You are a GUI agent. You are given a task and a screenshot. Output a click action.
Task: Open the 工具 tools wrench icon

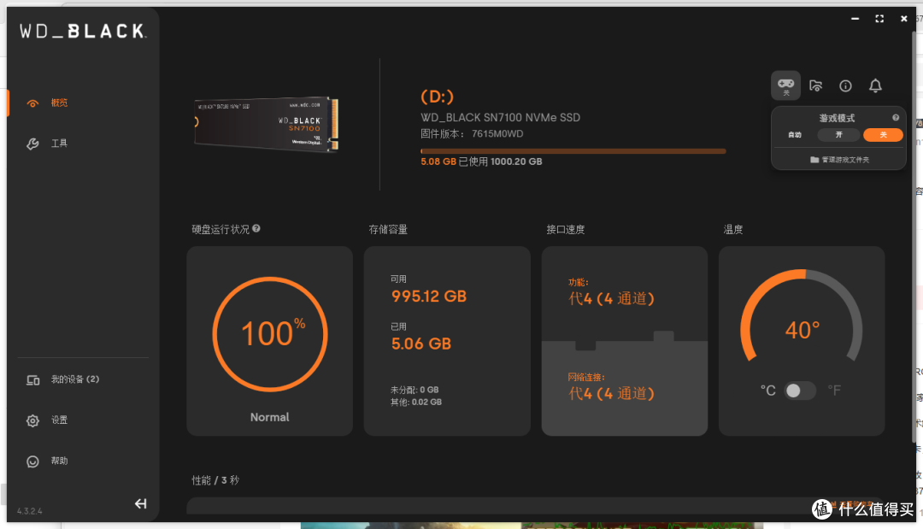pyautogui.click(x=32, y=144)
